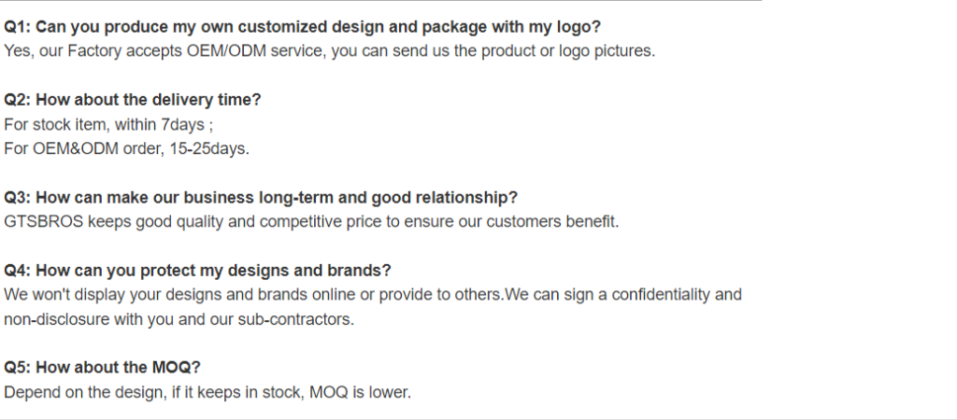This screenshot has width=957, height=420.
Task: Select the Q2 delivery time question
Action: [x=133, y=100]
